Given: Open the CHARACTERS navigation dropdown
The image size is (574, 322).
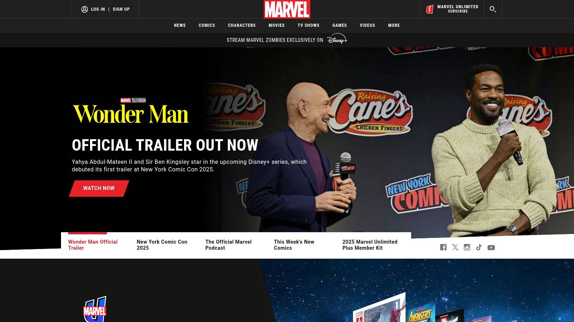Looking at the screenshot, I should (x=242, y=25).
